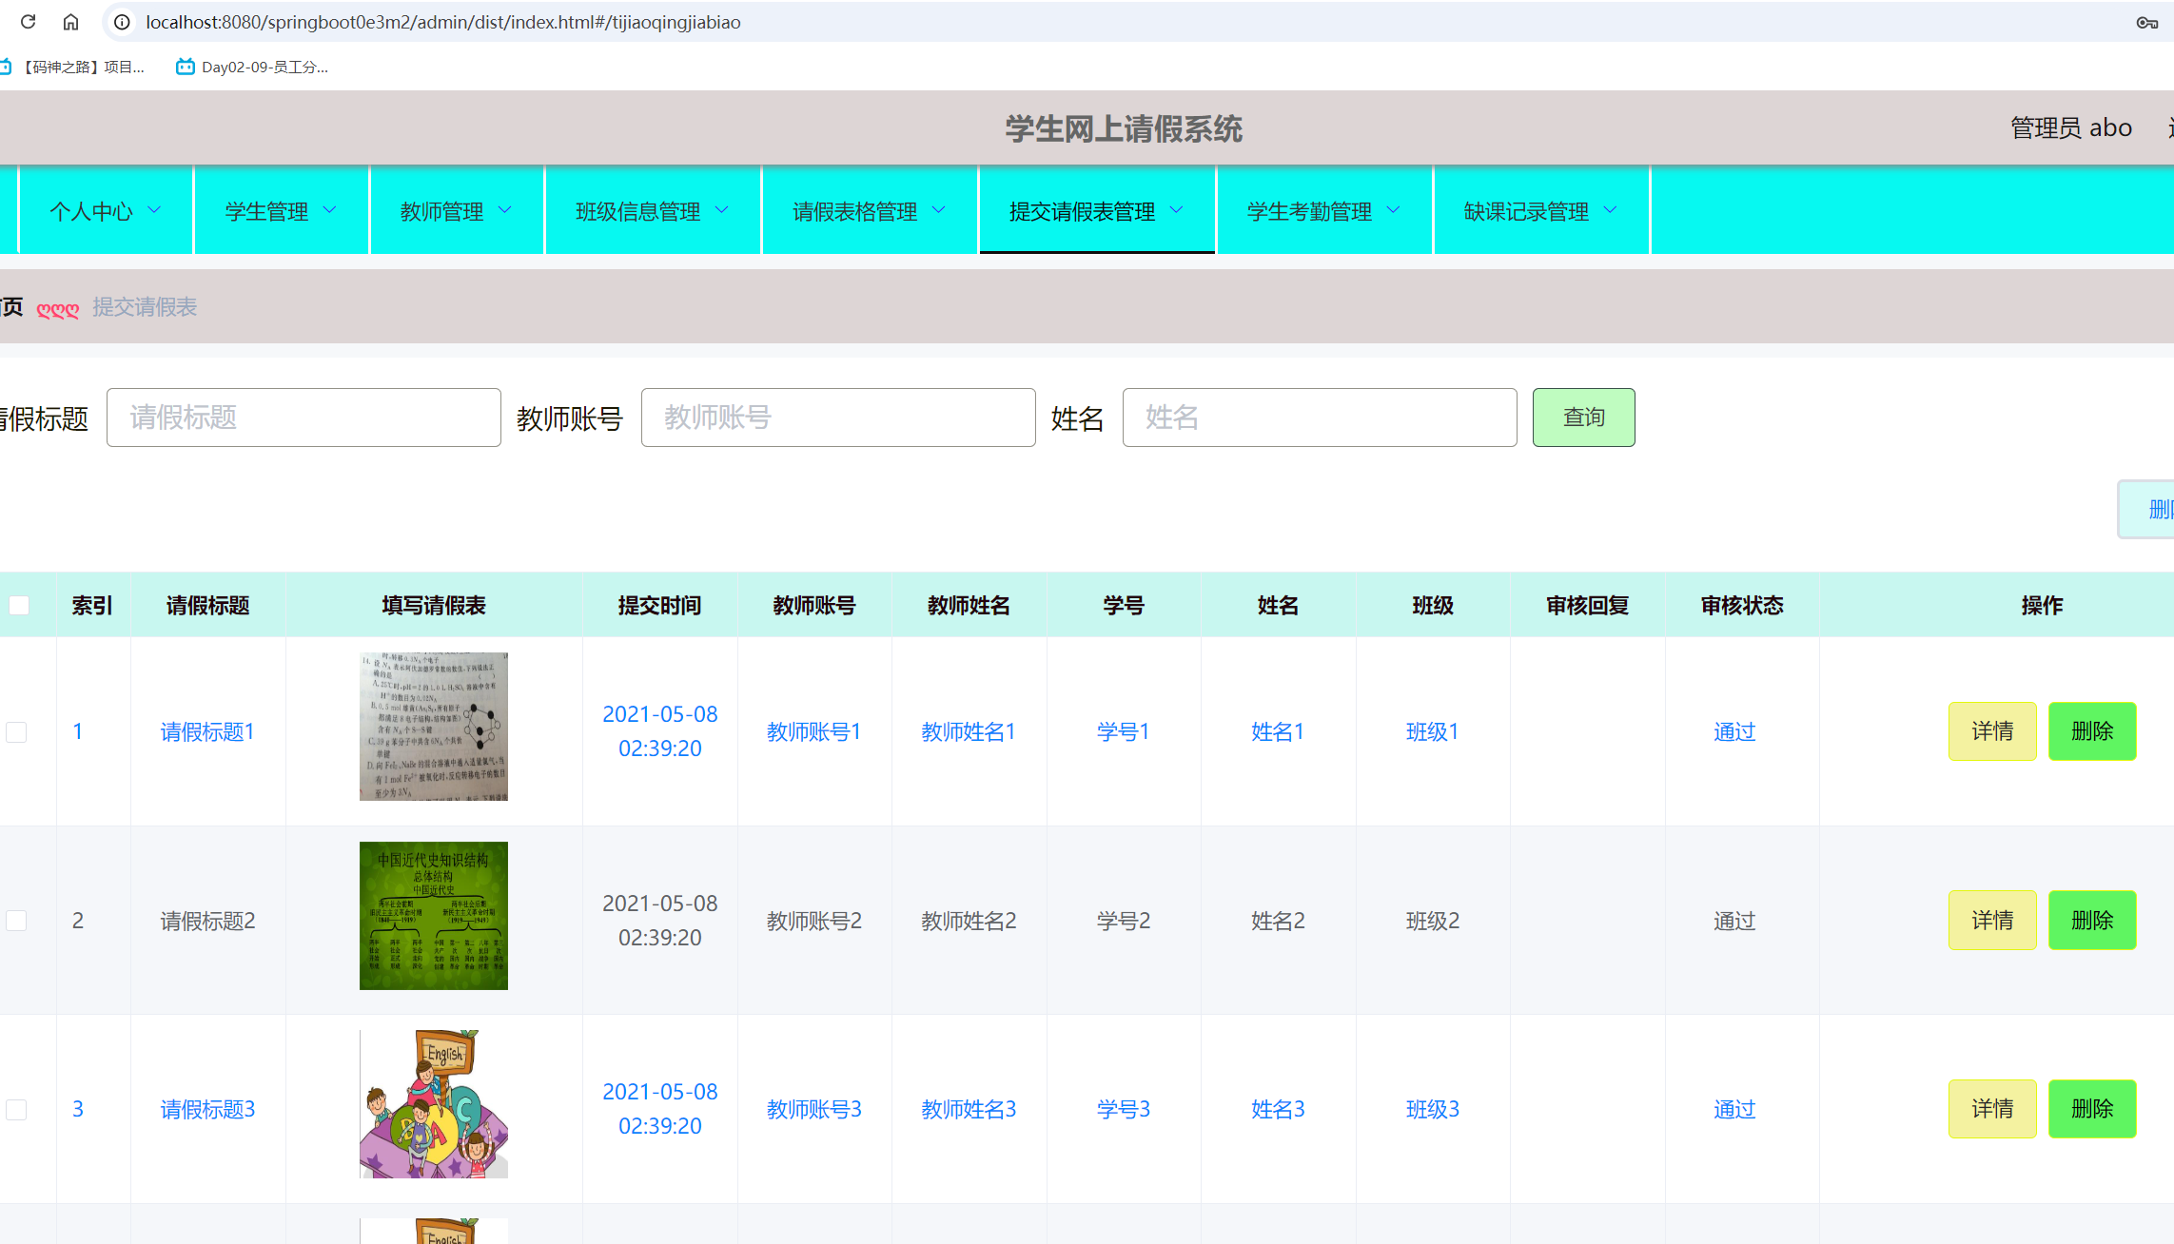Click the password manager key icon
Image resolution: width=2174 pixels, height=1244 pixels.
[x=2145, y=22]
